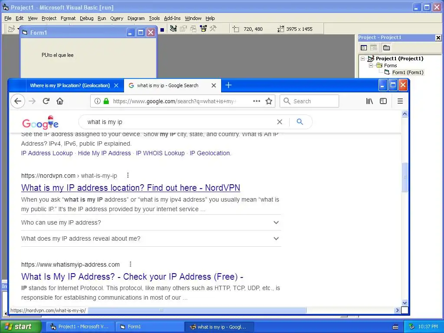Viewport: 444px width, 333px height.
Task: Open the Toolbox toolbar icon
Action: point(213,29)
